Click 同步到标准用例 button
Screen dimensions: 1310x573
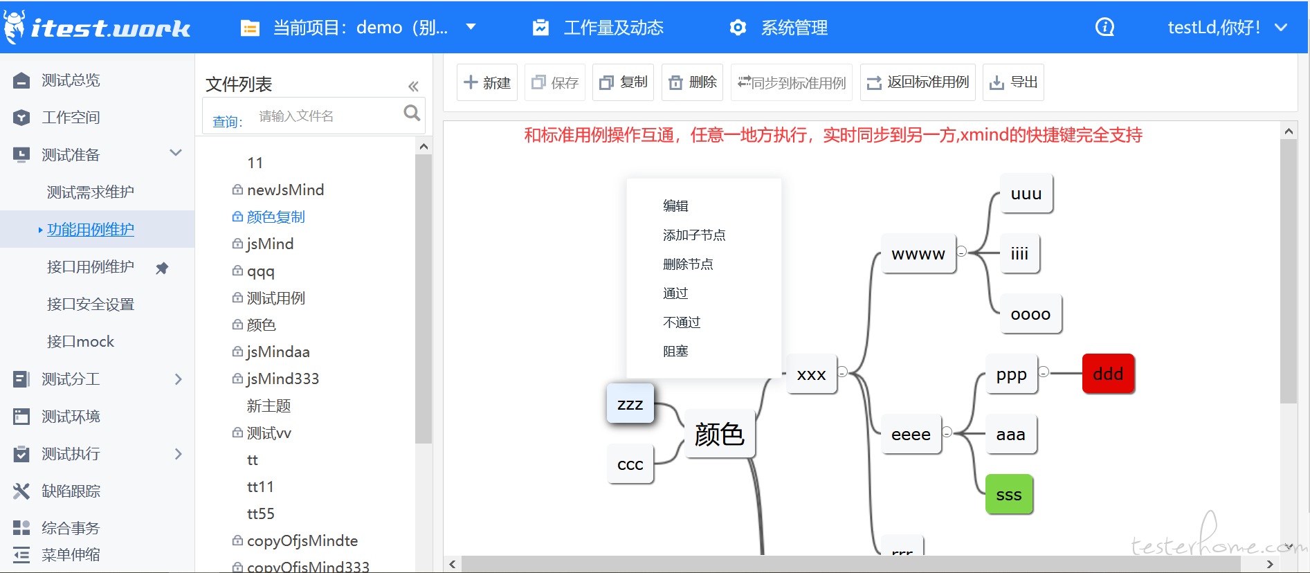pos(792,82)
